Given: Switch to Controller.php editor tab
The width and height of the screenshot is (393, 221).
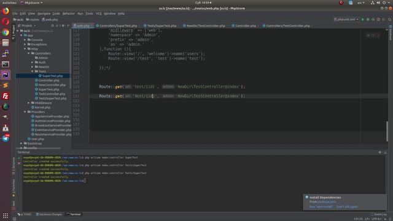Looking at the screenshot, I should point(245,26).
